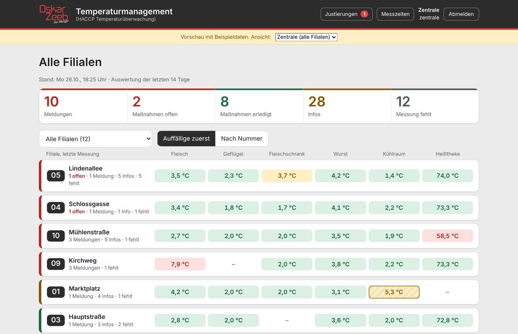This screenshot has height=334, width=518.
Task: Open the Kirchweg branch name
Action: 83,260
